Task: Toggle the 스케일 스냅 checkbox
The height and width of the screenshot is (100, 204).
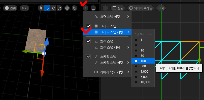Action: point(88,57)
